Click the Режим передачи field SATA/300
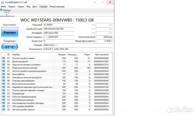The height and width of the screenshot is (116, 196). [x=59, y=37]
